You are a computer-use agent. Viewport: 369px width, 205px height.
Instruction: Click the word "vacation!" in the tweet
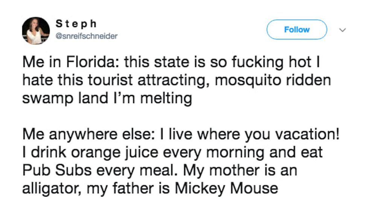(308, 134)
